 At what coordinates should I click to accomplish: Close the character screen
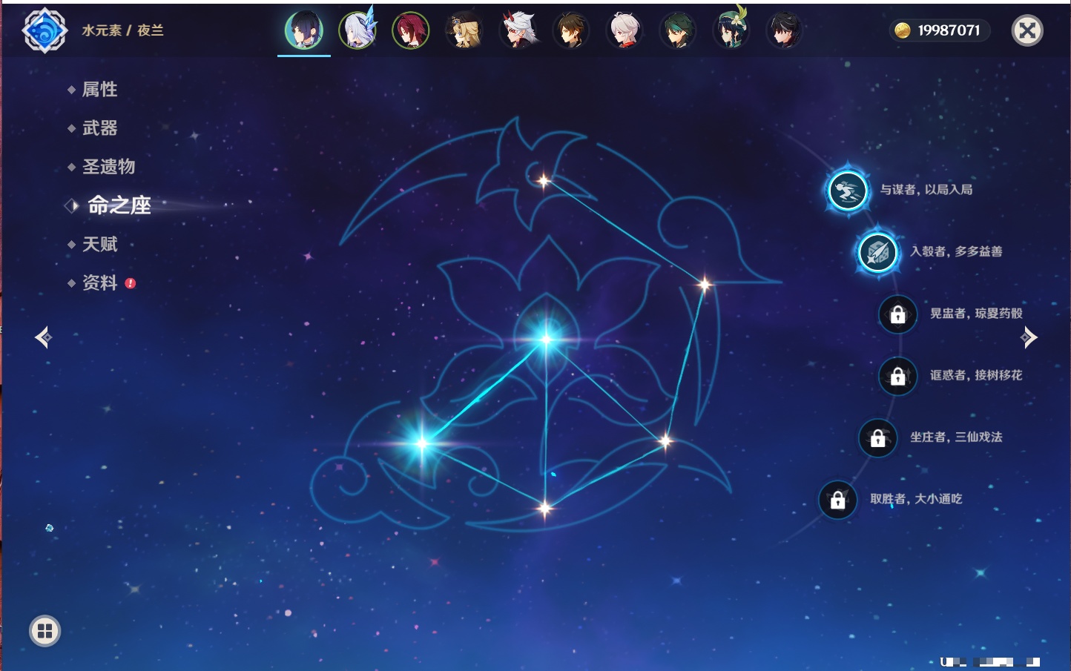(x=1027, y=30)
